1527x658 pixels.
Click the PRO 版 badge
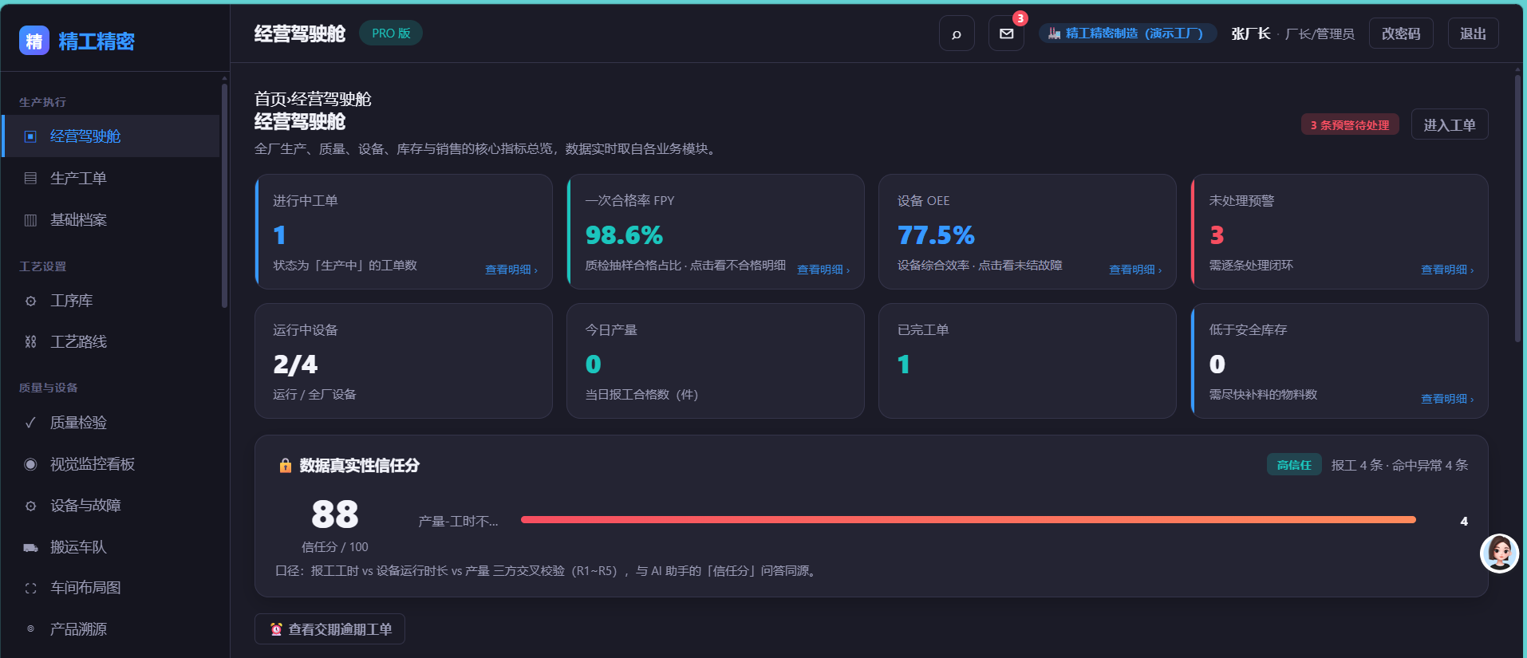point(391,33)
